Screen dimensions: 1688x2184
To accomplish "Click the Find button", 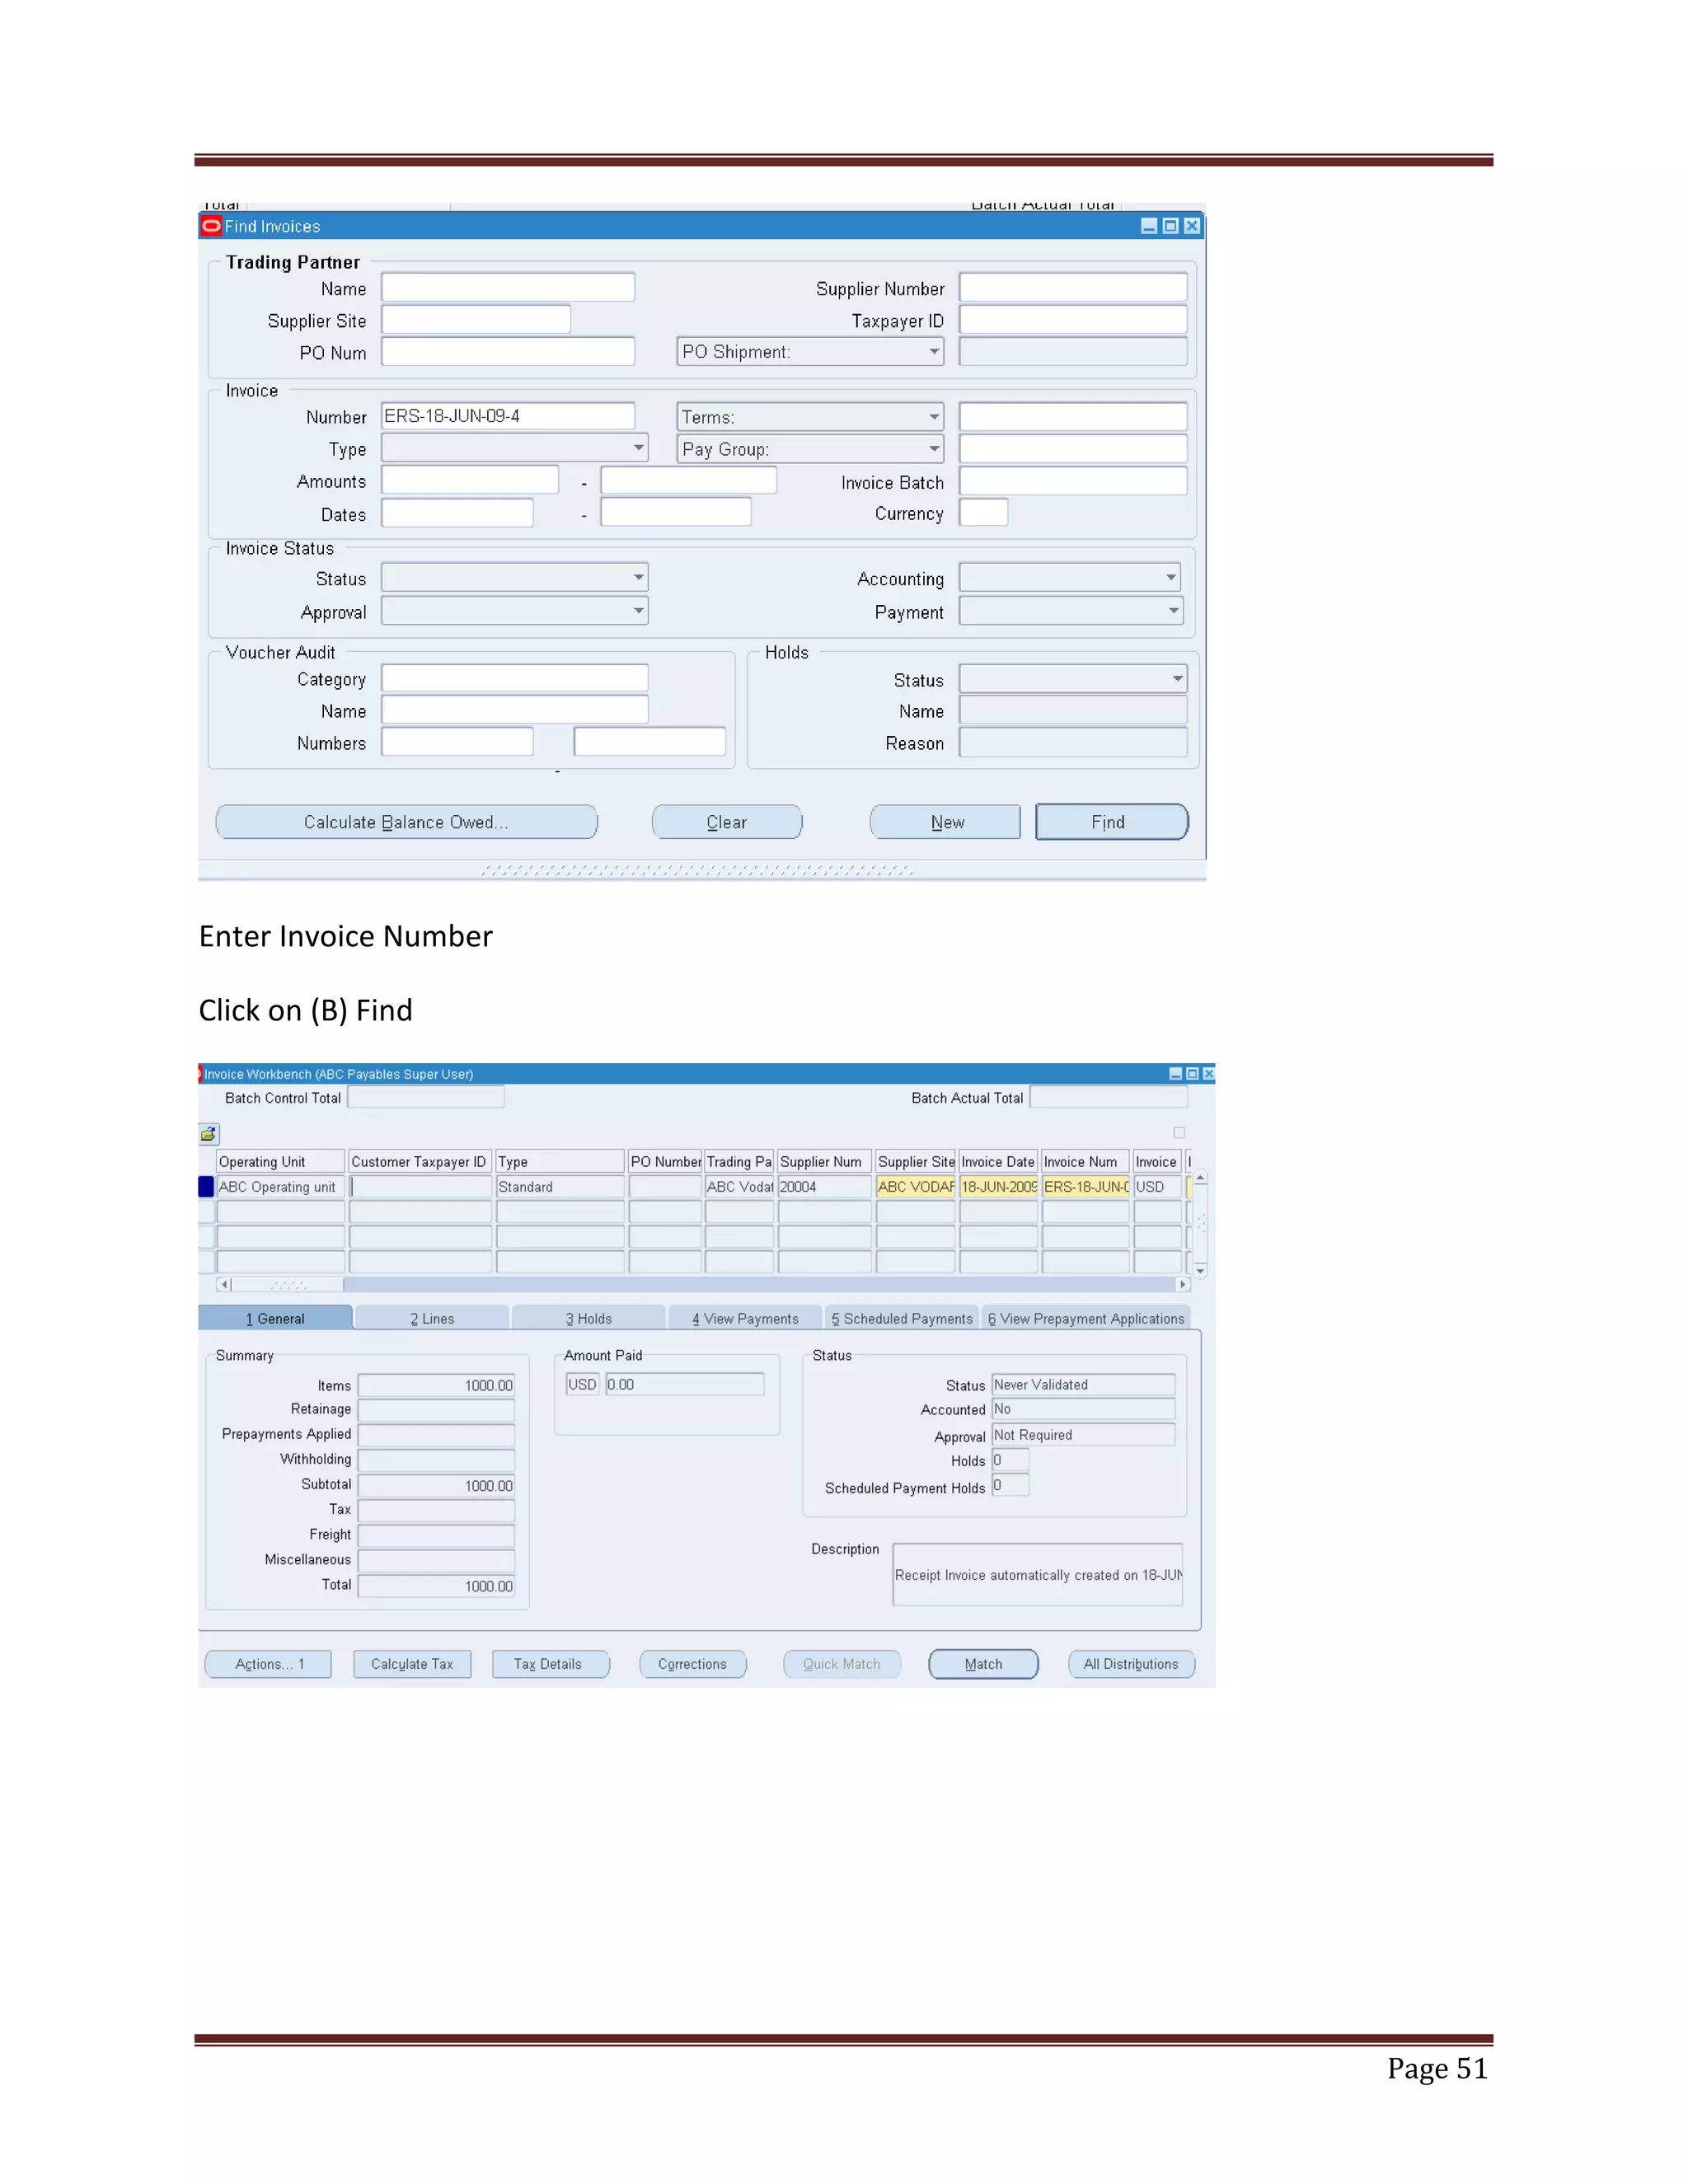I will click(x=1112, y=822).
